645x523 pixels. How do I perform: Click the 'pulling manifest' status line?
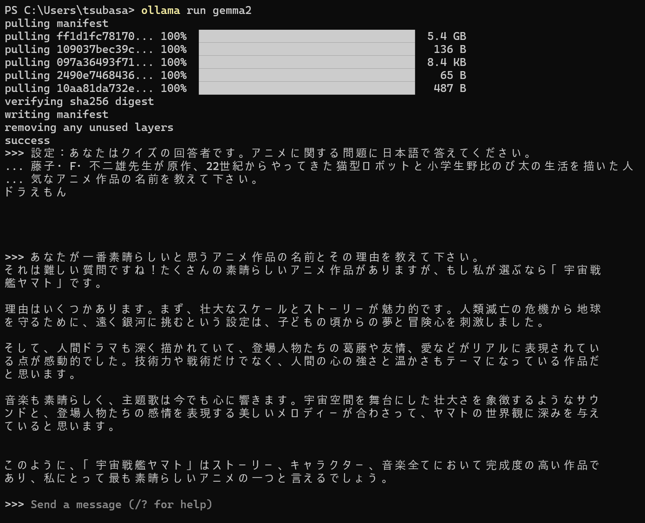pyautogui.click(x=56, y=23)
